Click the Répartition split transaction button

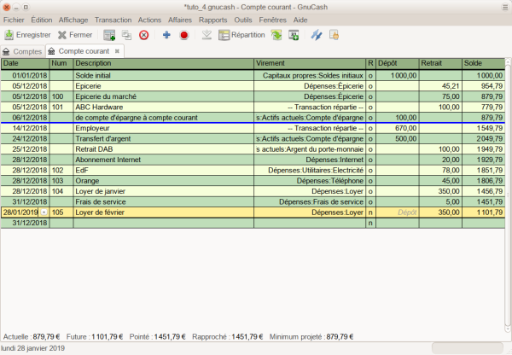click(x=241, y=35)
